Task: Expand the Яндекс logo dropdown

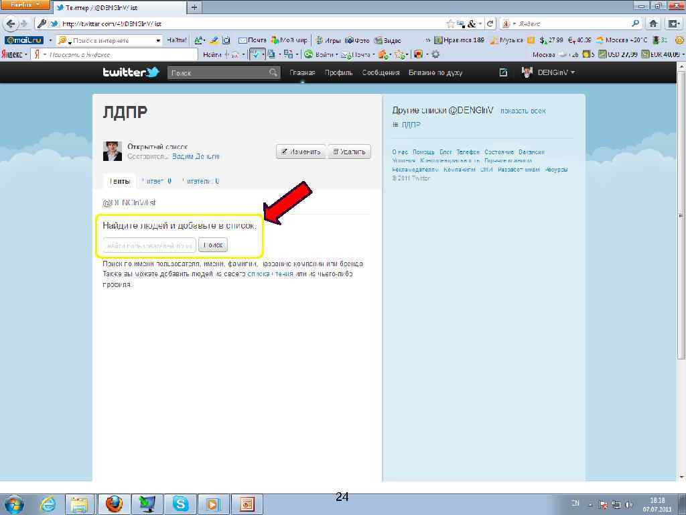Action: click(26, 54)
